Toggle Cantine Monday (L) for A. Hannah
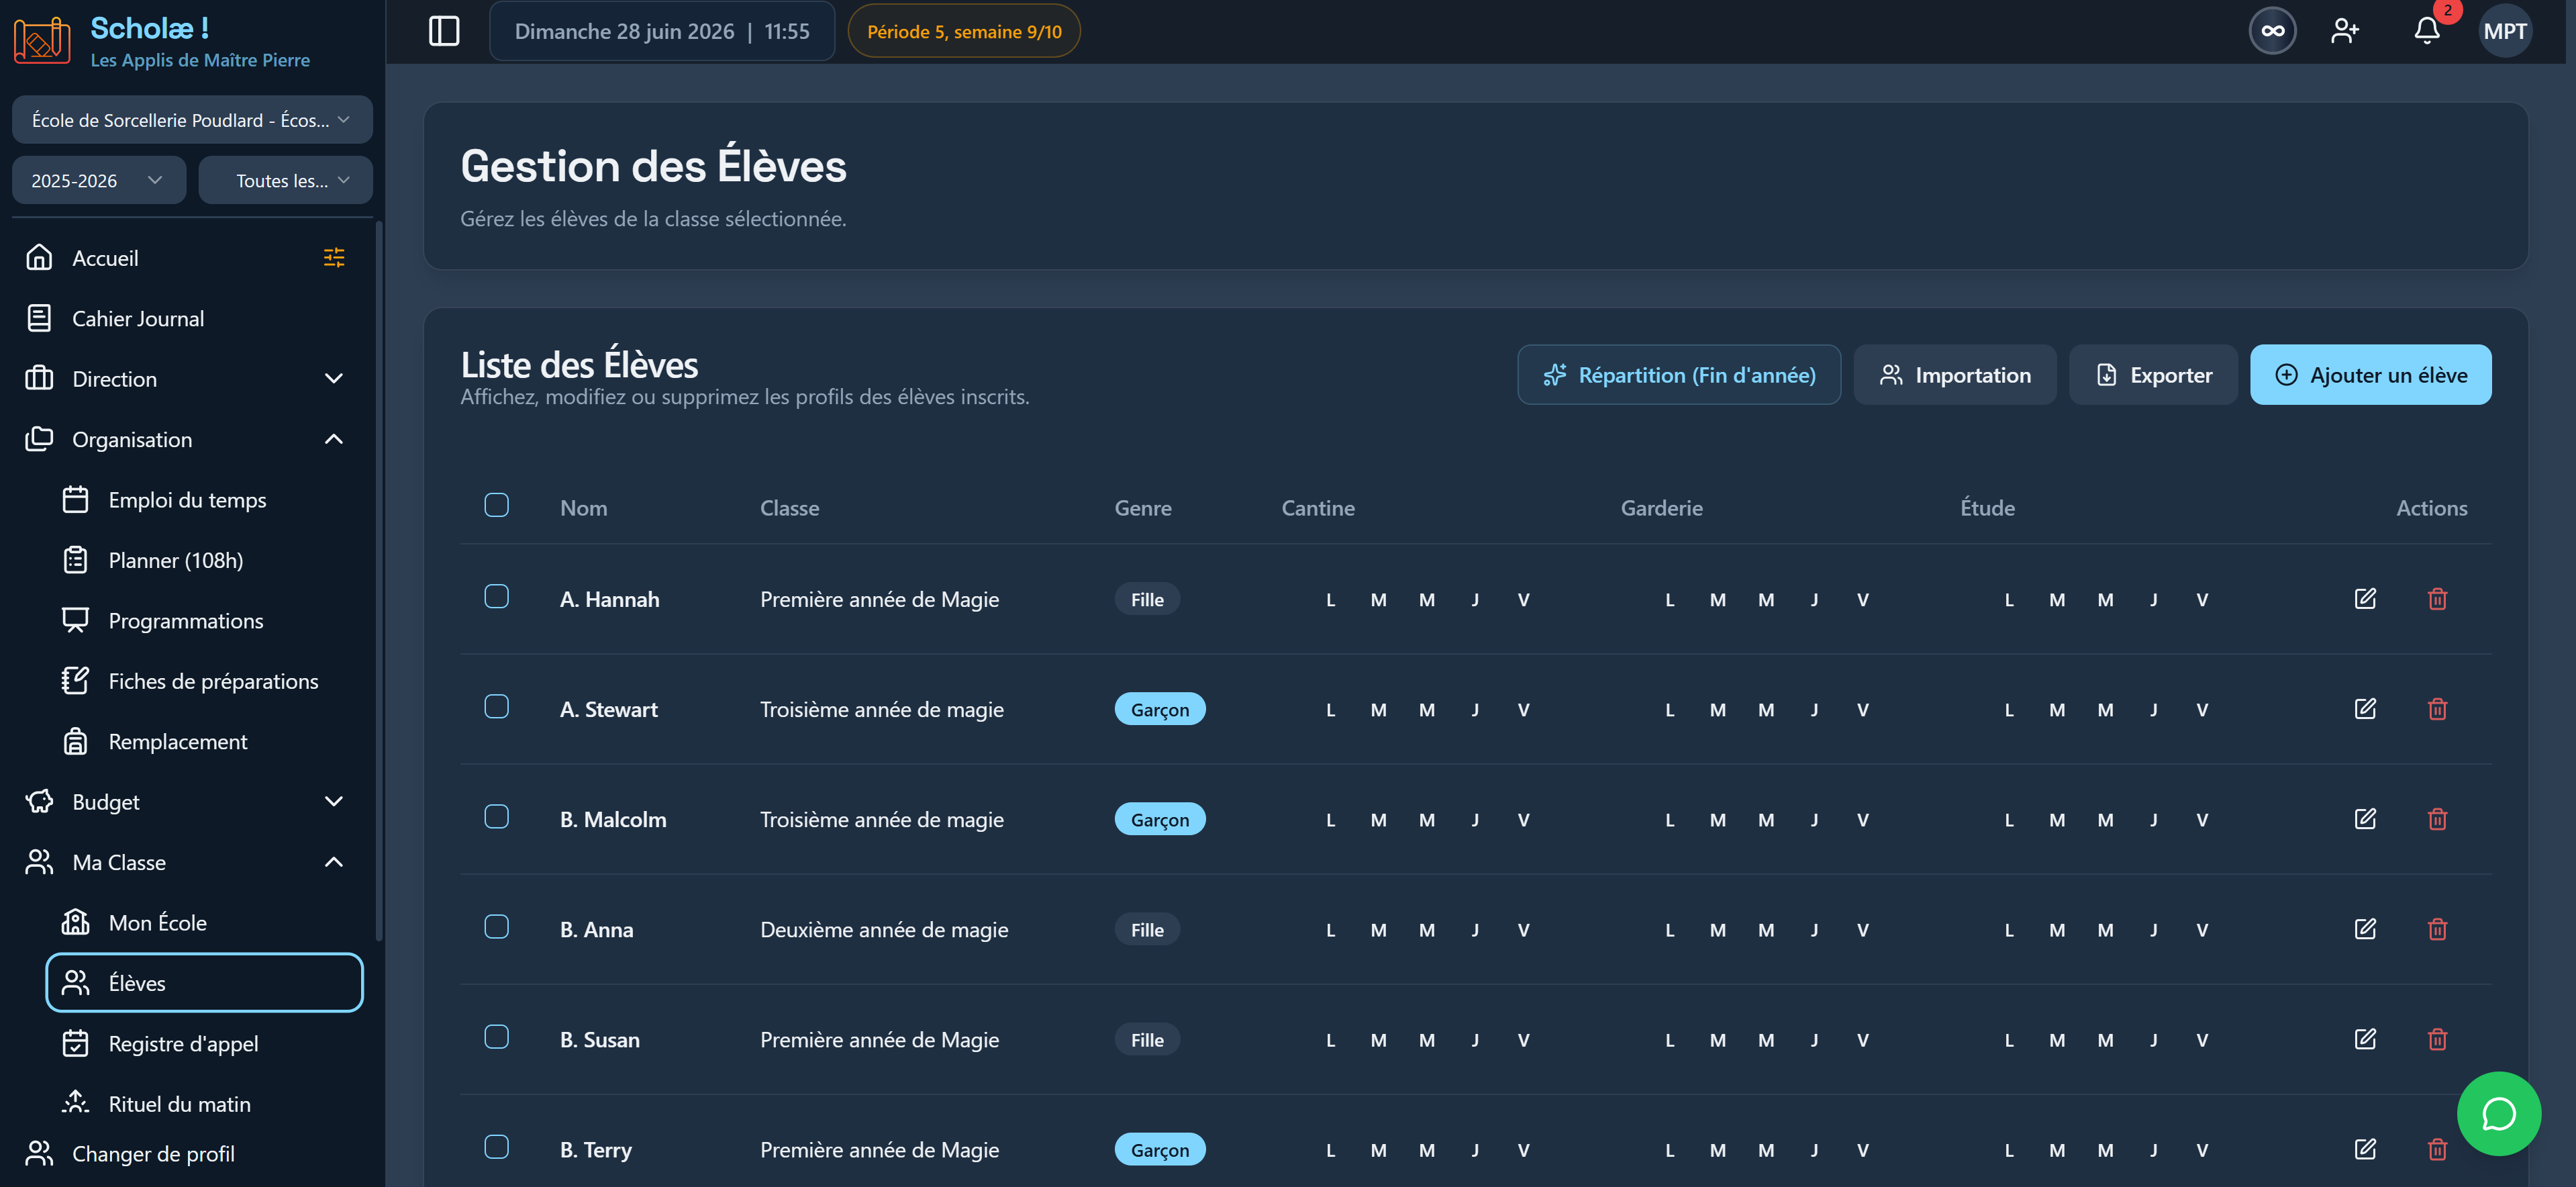 (x=1330, y=600)
